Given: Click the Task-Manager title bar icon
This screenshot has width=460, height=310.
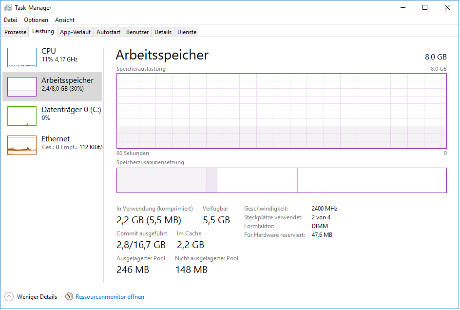Looking at the screenshot, I should (x=8, y=8).
